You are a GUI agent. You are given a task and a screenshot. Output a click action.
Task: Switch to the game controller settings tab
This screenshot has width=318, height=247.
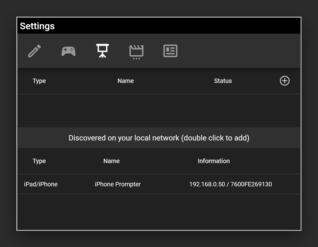point(68,51)
